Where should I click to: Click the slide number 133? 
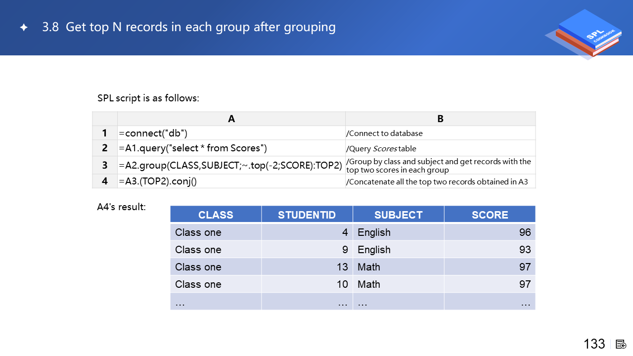coord(594,344)
